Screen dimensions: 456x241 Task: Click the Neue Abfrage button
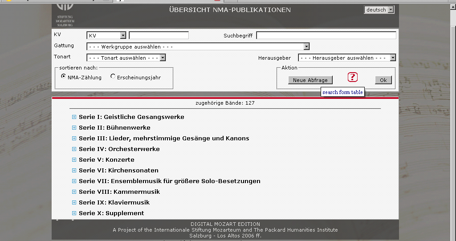(x=310, y=80)
